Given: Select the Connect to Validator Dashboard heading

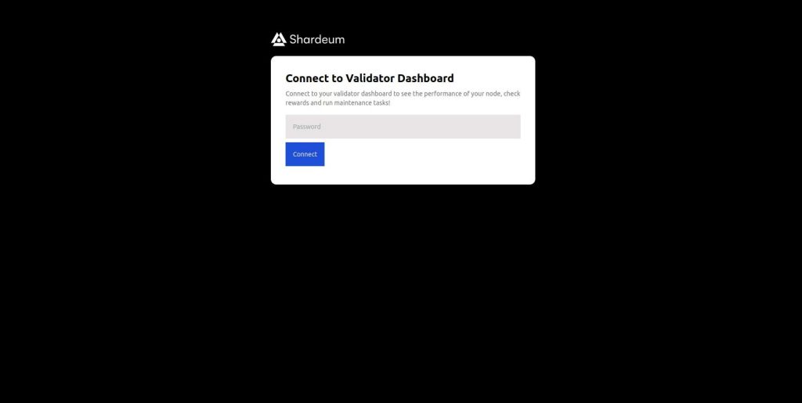Looking at the screenshot, I should (370, 78).
